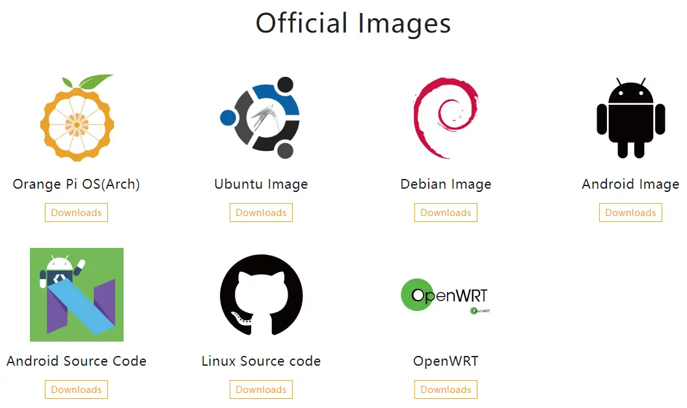Click Downloads below Ubuntu Image
This screenshot has height=408, width=687.
pyautogui.click(x=261, y=213)
